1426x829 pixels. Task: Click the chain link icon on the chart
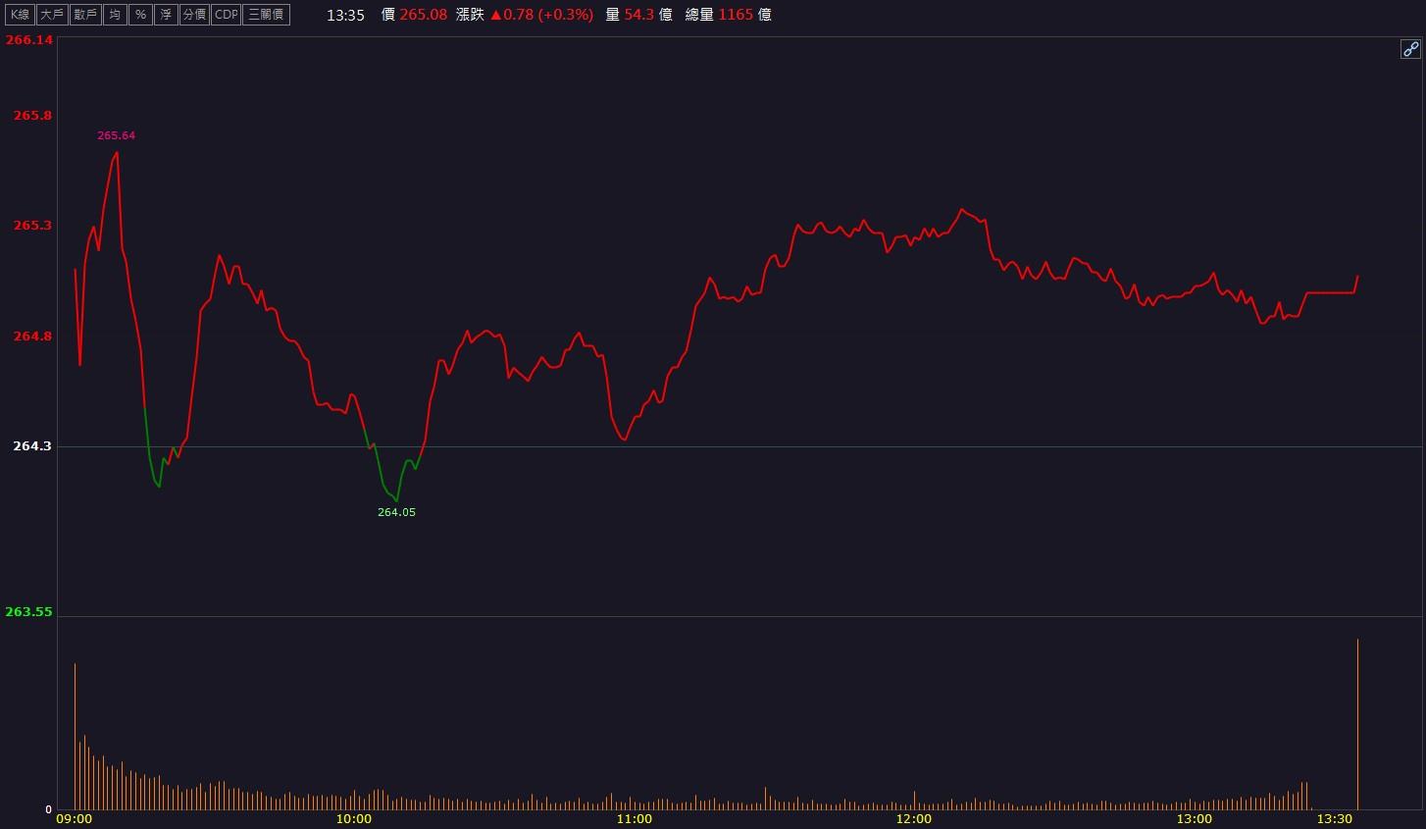point(1410,49)
